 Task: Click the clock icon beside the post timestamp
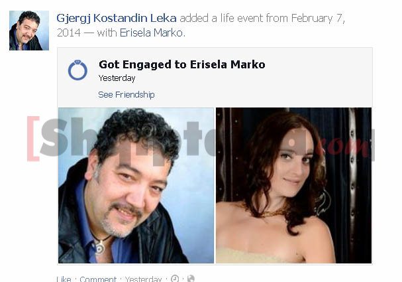coord(175,279)
